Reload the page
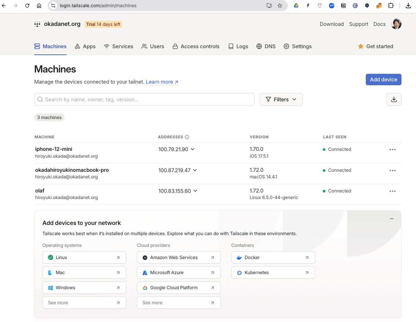The height and width of the screenshot is (322, 416). [27, 6]
